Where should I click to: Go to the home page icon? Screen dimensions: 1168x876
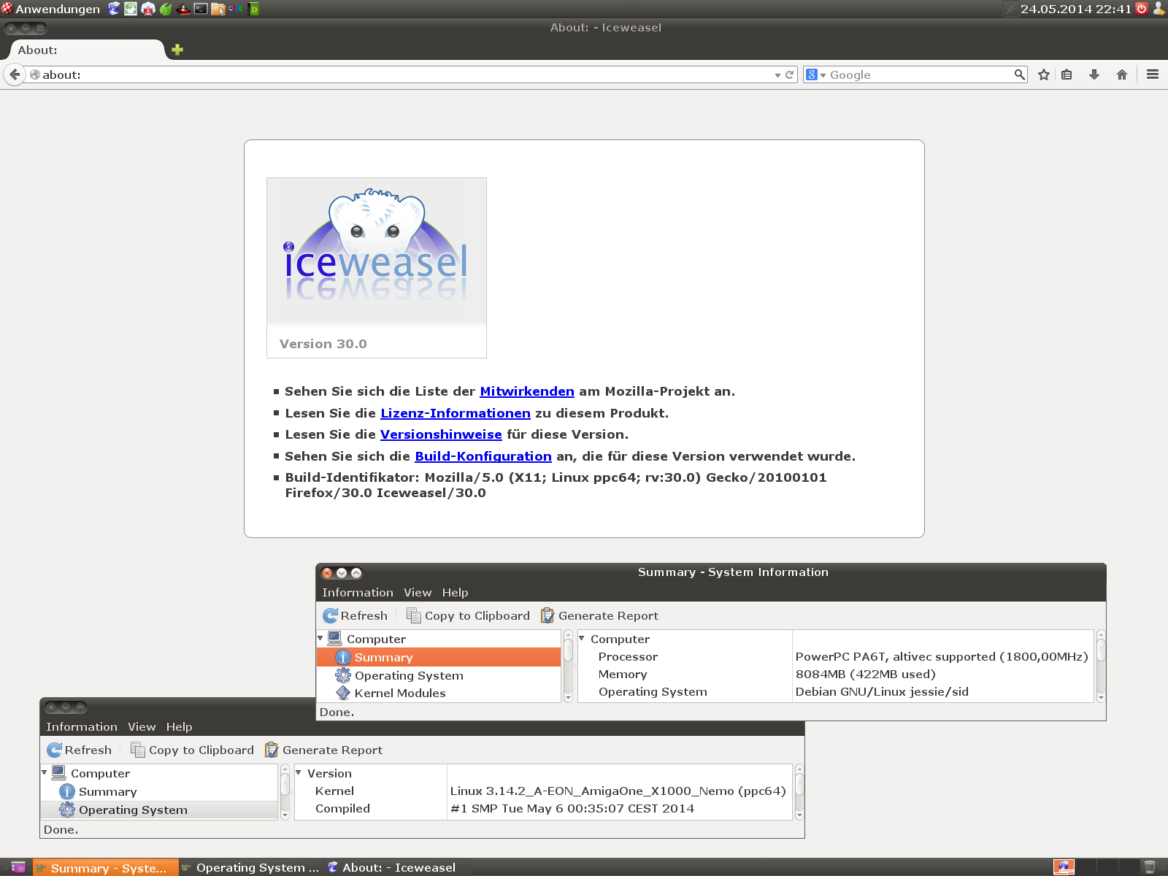pyautogui.click(x=1122, y=74)
